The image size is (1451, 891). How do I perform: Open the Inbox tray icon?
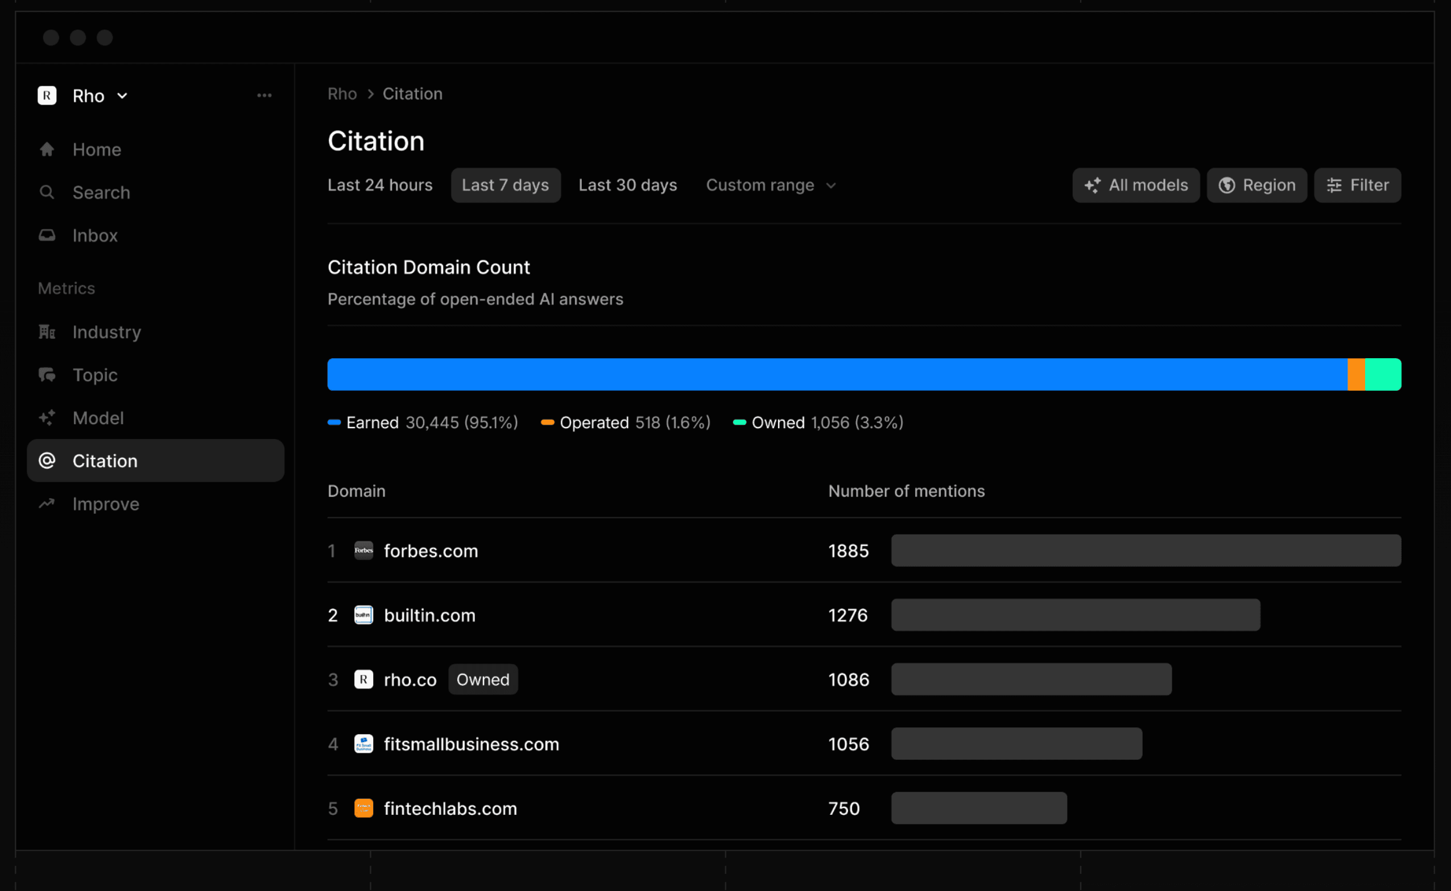[x=47, y=236]
